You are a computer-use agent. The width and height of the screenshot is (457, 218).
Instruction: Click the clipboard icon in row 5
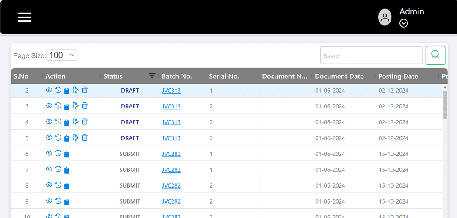tap(66, 138)
